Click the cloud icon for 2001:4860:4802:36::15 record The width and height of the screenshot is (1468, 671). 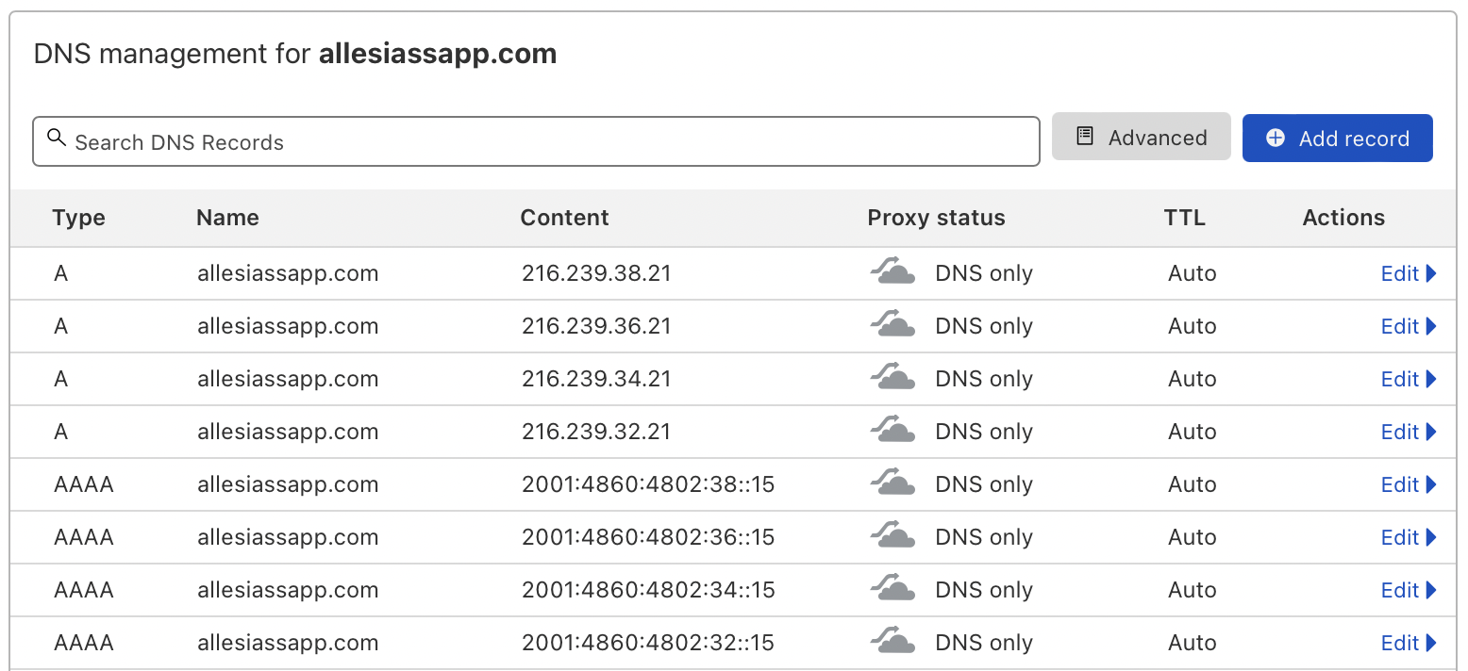[x=892, y=537]
